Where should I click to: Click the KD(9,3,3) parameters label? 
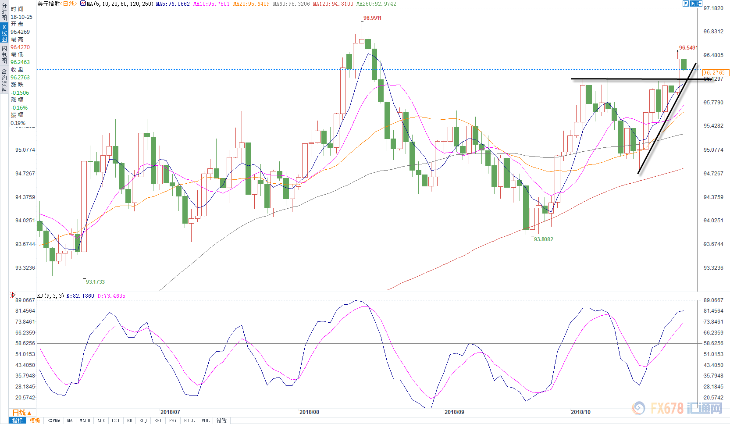(51, 296)
